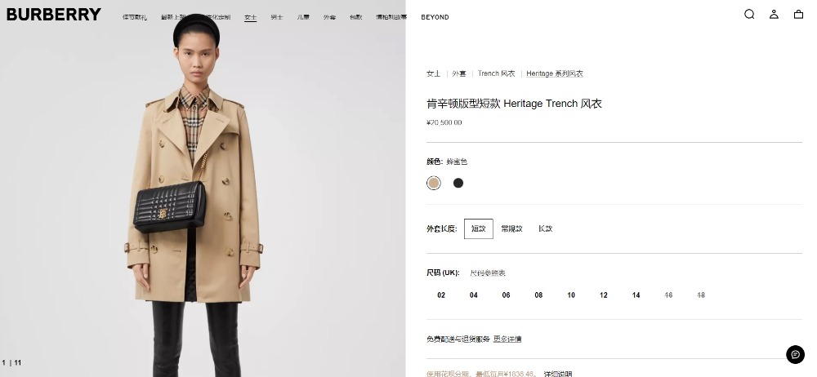
Task: Open the 女士 navigation menu
Action: click(251, 17)
